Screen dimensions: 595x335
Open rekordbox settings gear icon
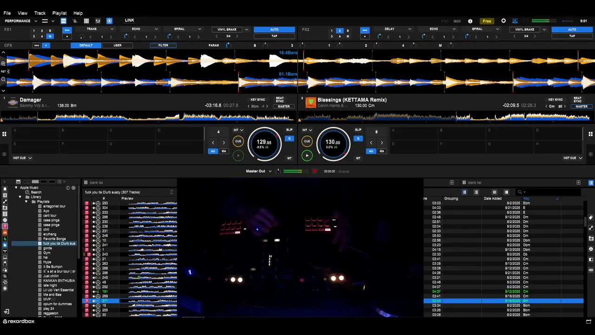503,21
